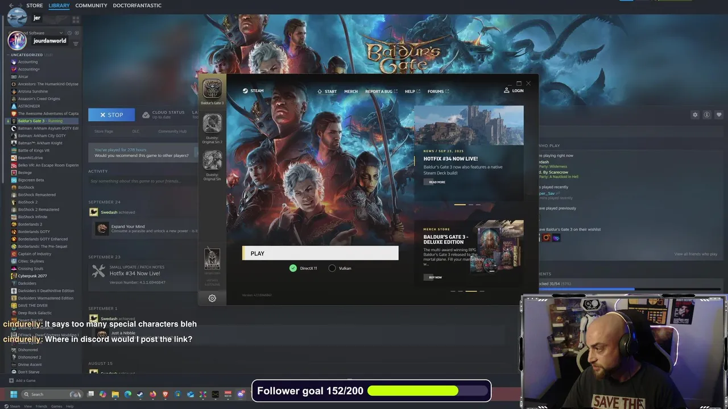Image resolution: width=728 pixels, height=409 pixels.
Task: Open launcher MERCH tab
Action: click(x=351, y=91)
